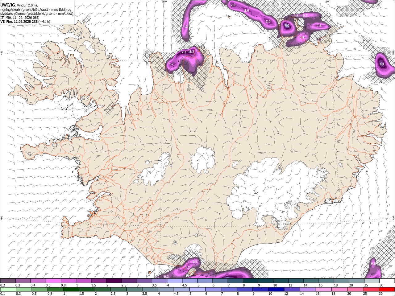This screenshot has height=296, width=395.
Task: Select the 12 teal swatch in upper scale
Action: (296, 281)
